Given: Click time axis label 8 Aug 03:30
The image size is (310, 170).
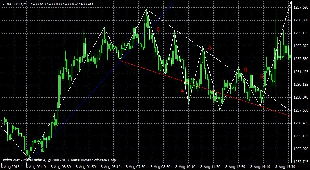Looking at the screenshot, I should (61, 167).
